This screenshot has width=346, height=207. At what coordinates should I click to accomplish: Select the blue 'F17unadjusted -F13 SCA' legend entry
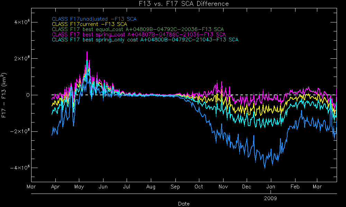(96, 19)
